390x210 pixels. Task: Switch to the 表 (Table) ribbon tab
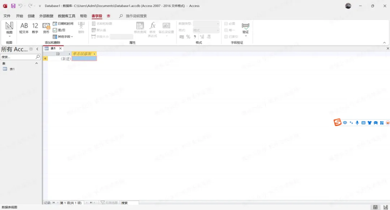click(x=108, y=16)
